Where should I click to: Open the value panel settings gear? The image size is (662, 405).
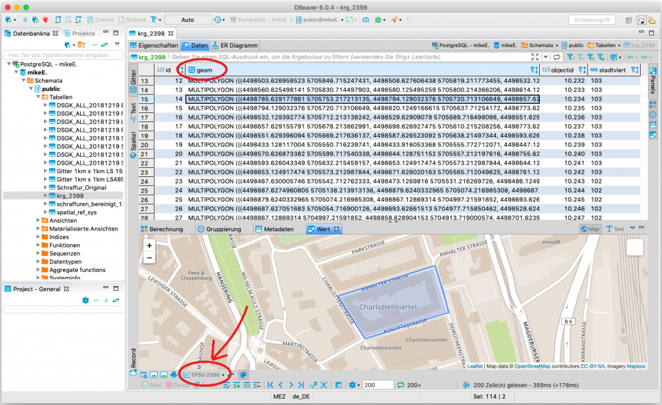tap(353, 384)
